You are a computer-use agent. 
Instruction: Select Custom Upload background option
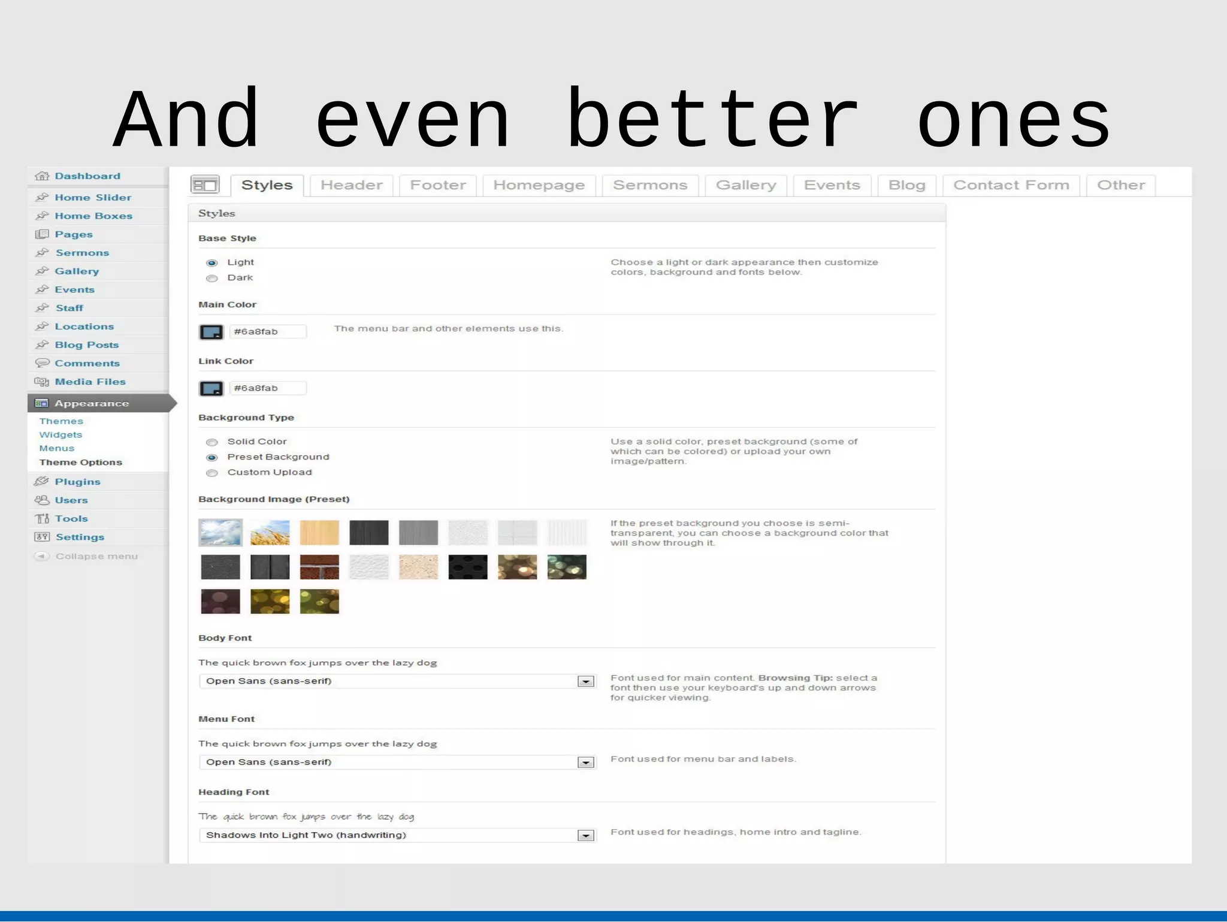211,473
